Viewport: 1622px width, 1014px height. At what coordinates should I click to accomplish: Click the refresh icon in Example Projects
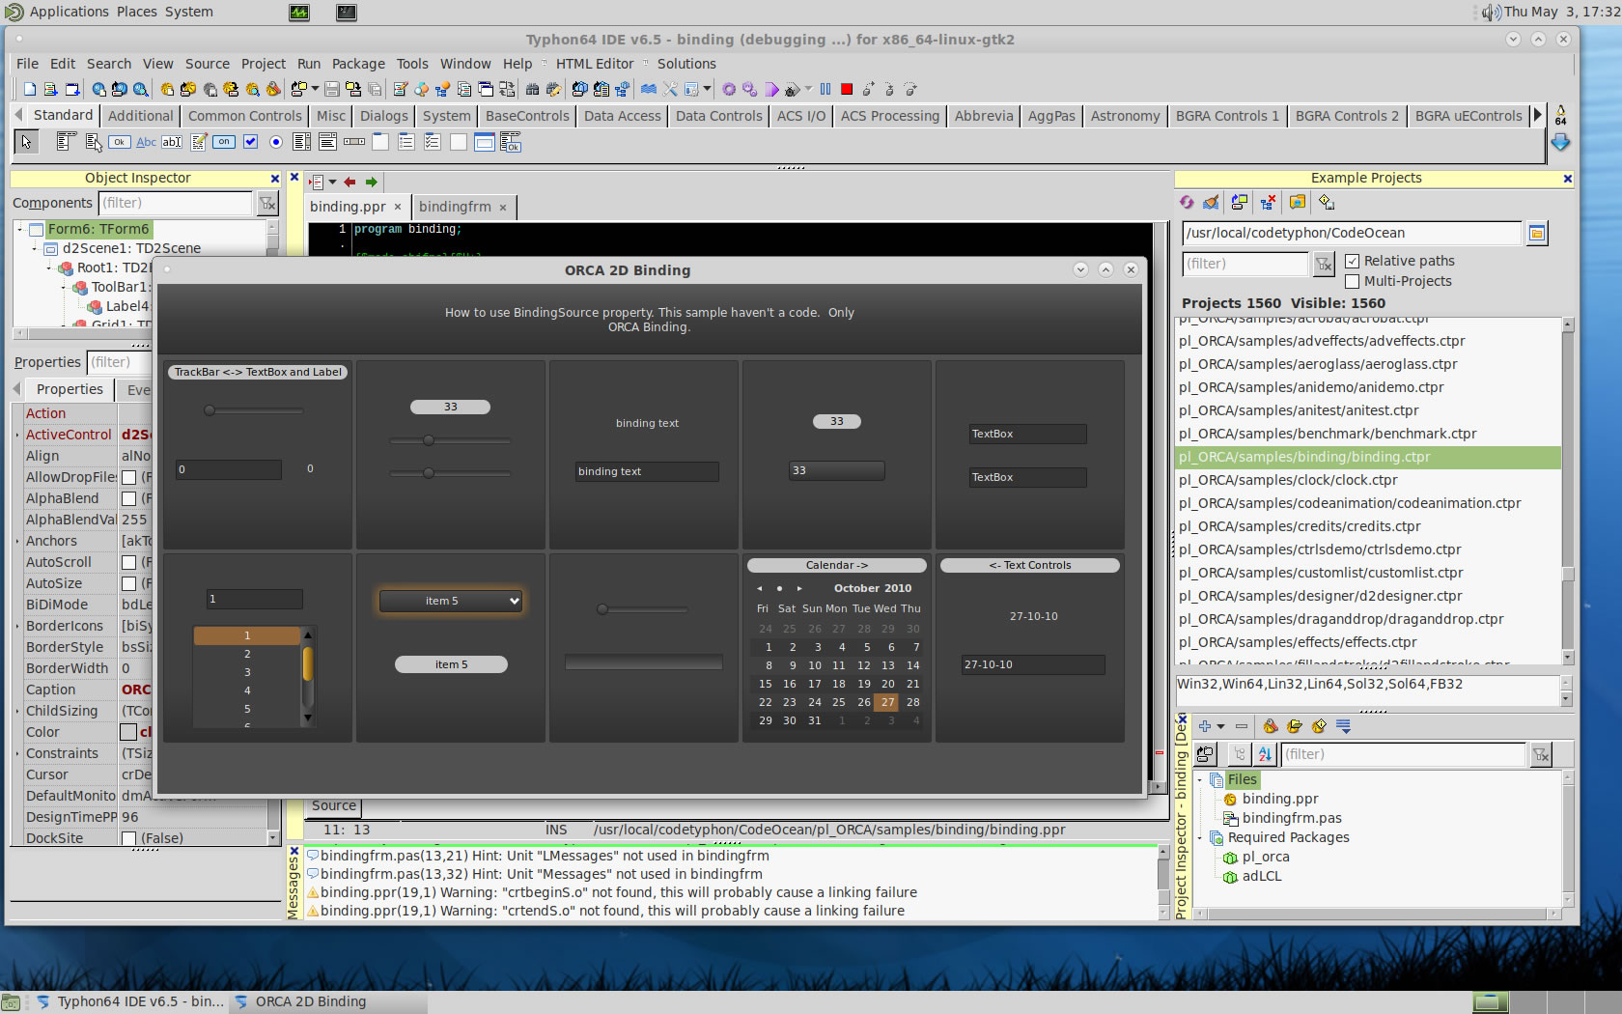coord(1187,202)
